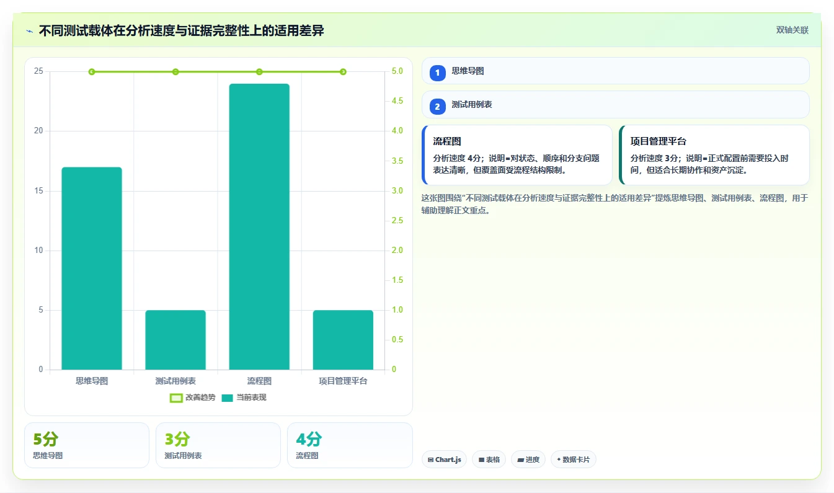Click the right axis value 2.5
The width and height of the screenshot is (834, 493).
coord(397,221)
